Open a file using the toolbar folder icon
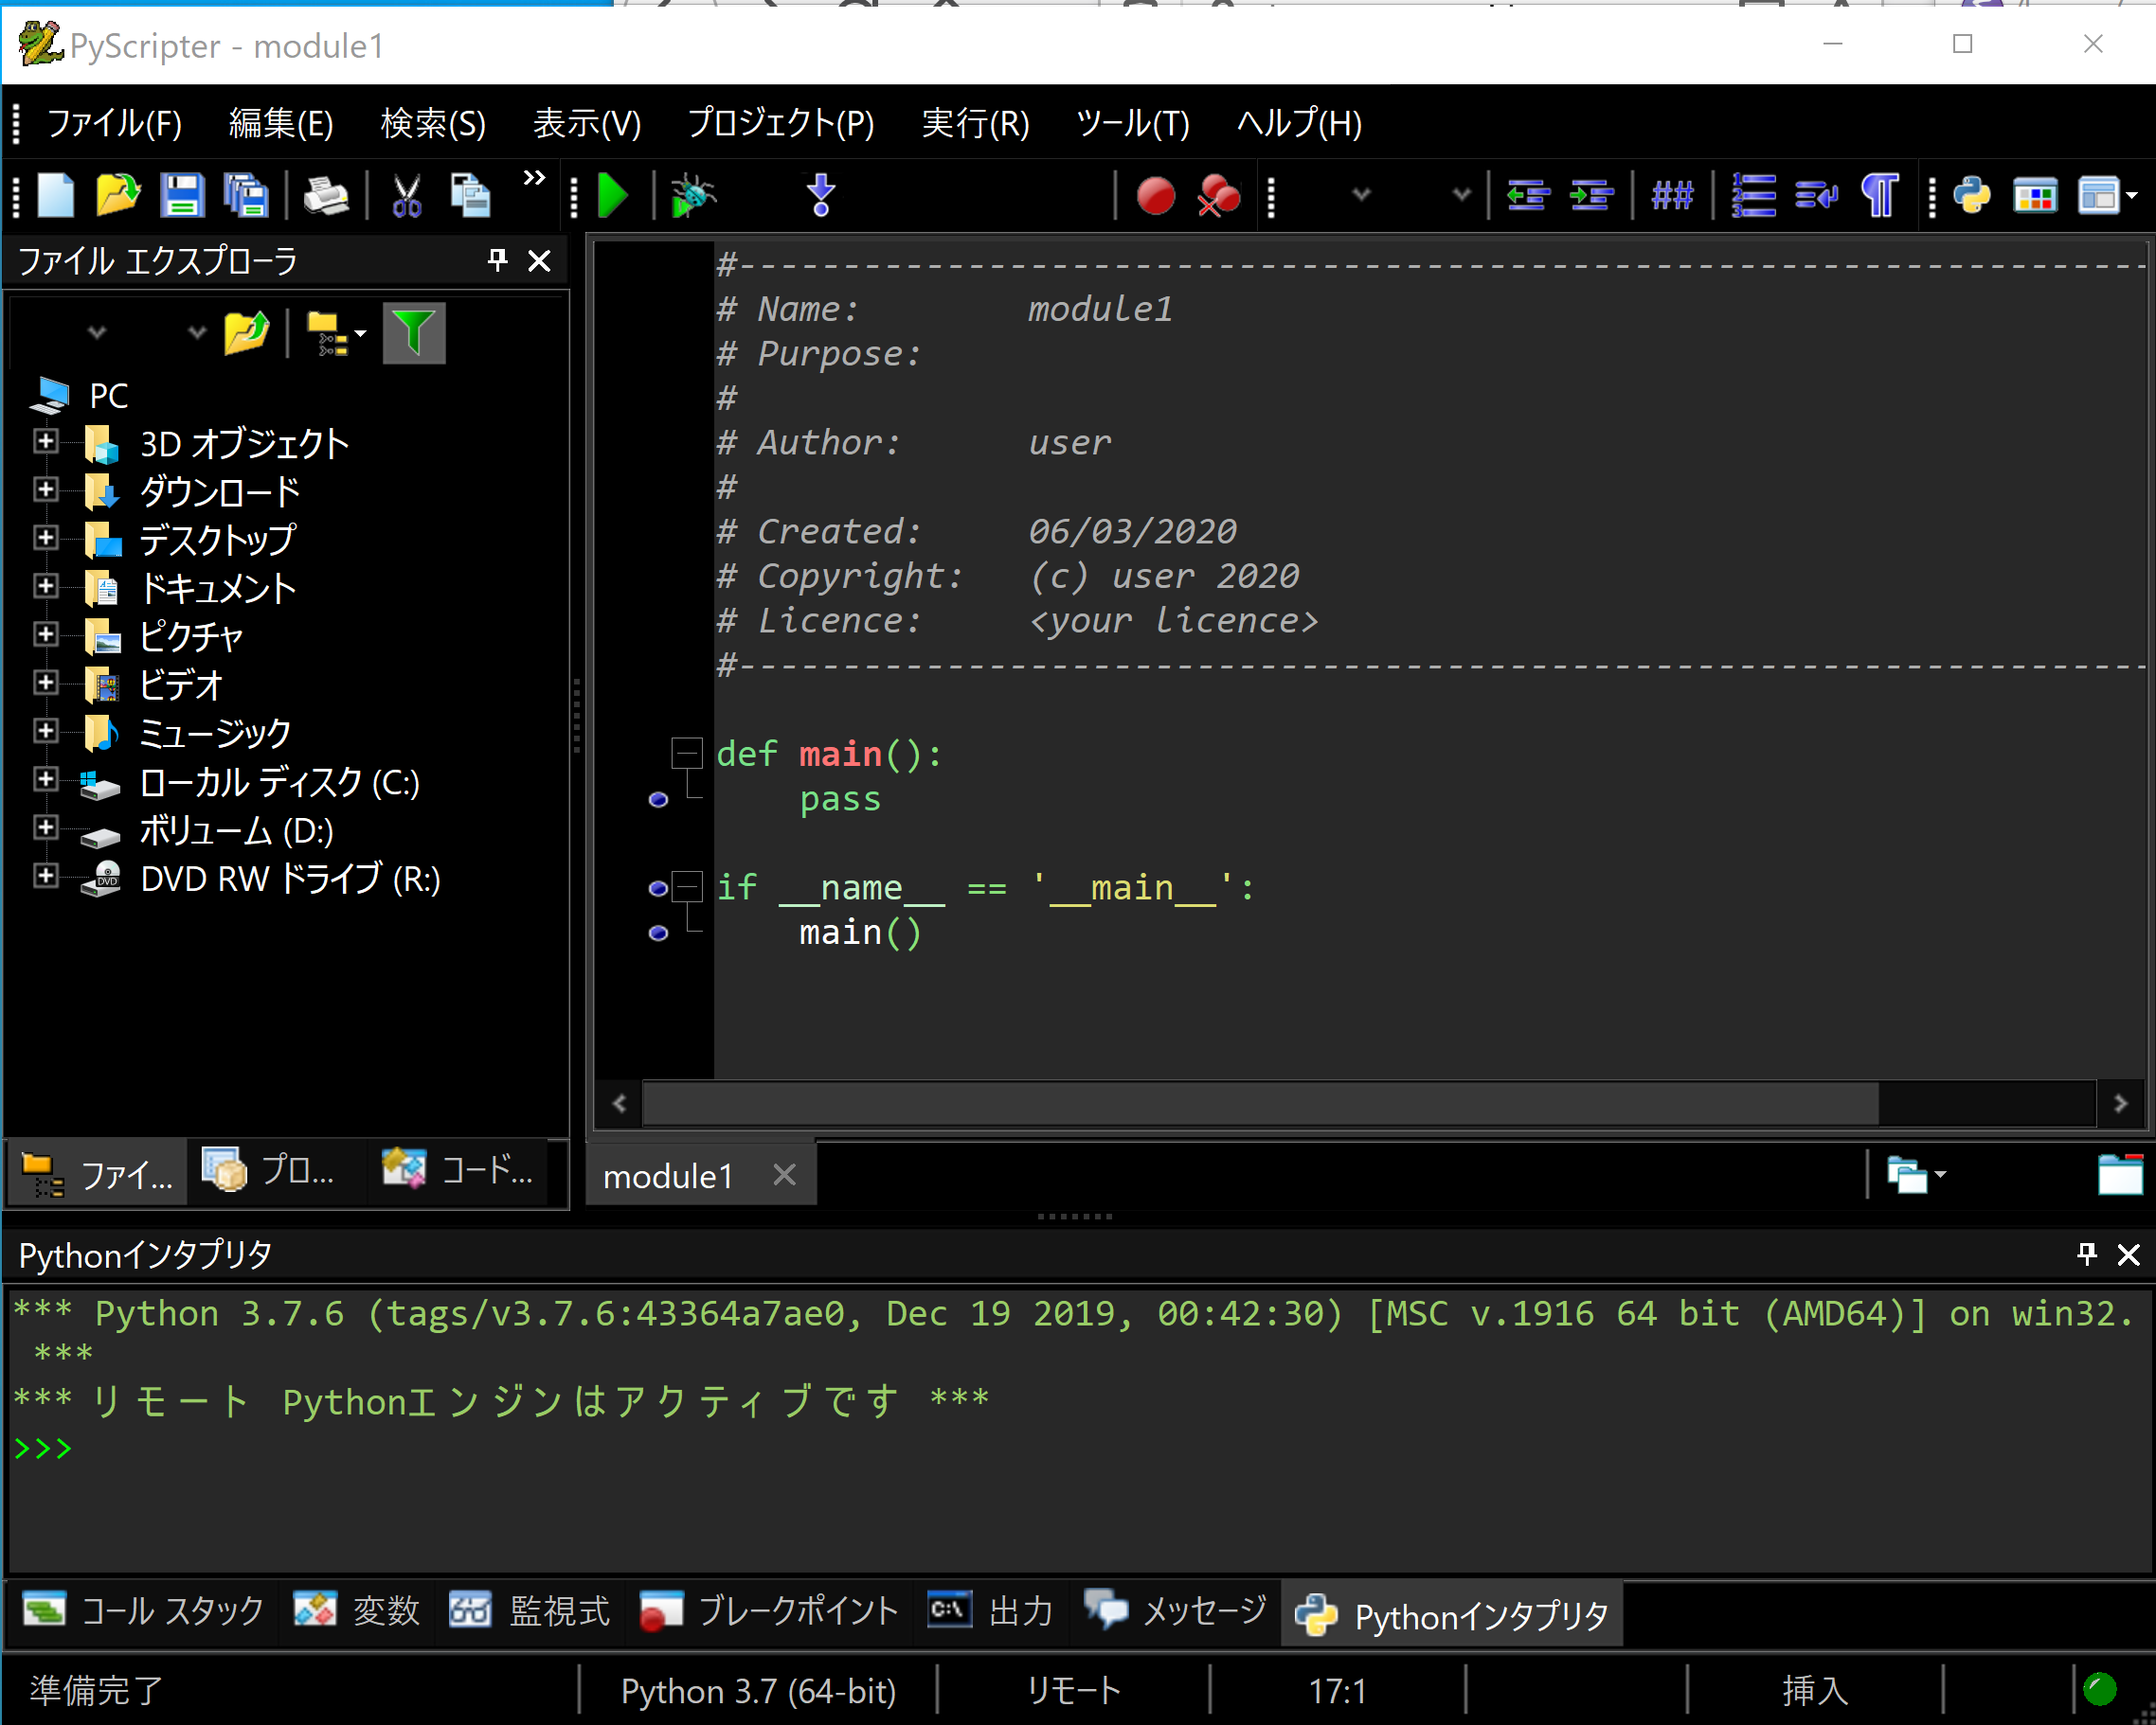2156x1725 pixels. click(118, 195)
